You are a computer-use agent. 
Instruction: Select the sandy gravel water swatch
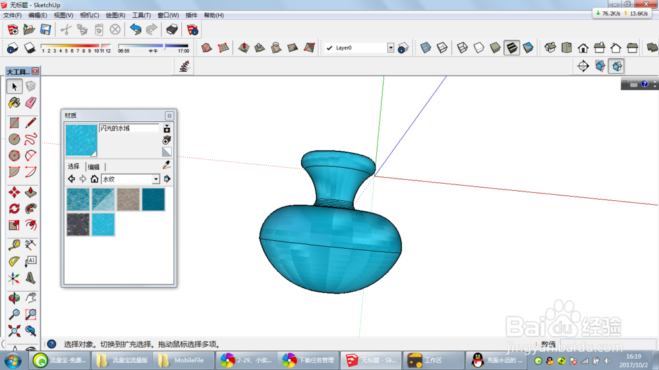[x=129, y=199]
